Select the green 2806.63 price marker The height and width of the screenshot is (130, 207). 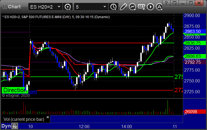tap(194, 56)
